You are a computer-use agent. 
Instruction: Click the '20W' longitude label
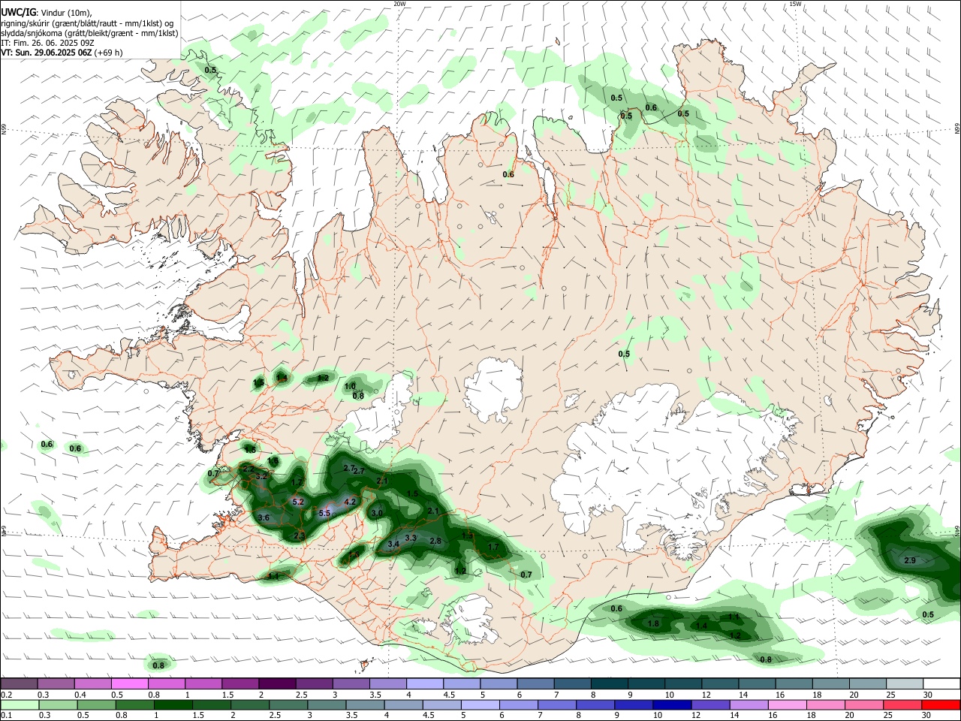pos(400,4)
